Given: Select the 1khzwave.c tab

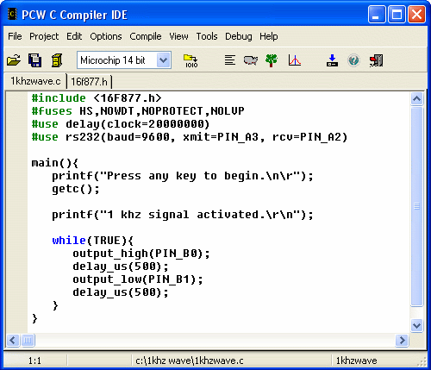Looking at the screenshot, I should click(35, 81).
